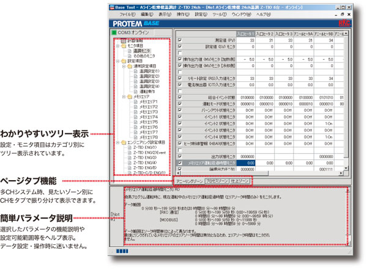Click the 入口ヒータ2 column header
The width and height of the screenshot is (367, 270).
tap(265, 34)
